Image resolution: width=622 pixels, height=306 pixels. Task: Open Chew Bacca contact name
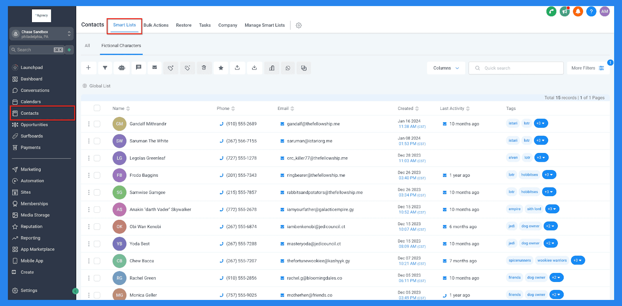pyautogui.click(x=142, y=261)
